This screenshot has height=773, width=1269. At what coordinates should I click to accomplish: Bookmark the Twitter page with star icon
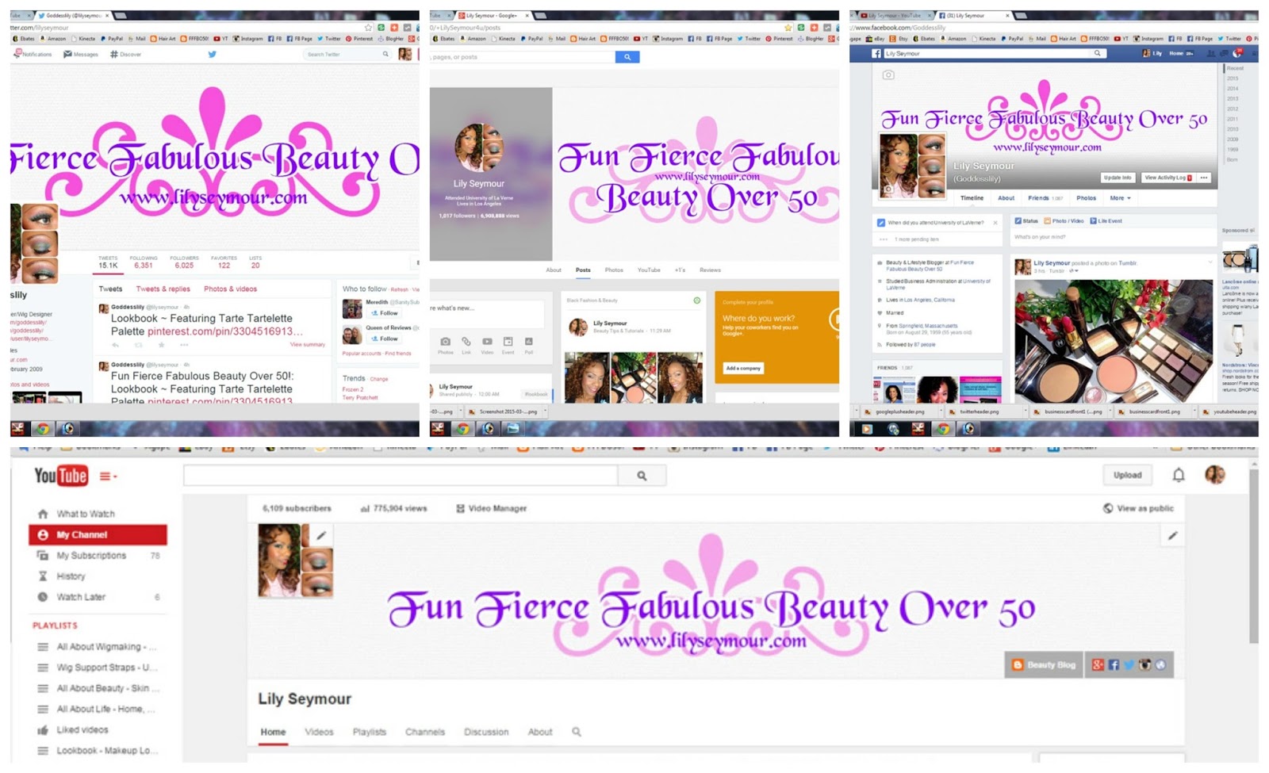click(367, 28)
